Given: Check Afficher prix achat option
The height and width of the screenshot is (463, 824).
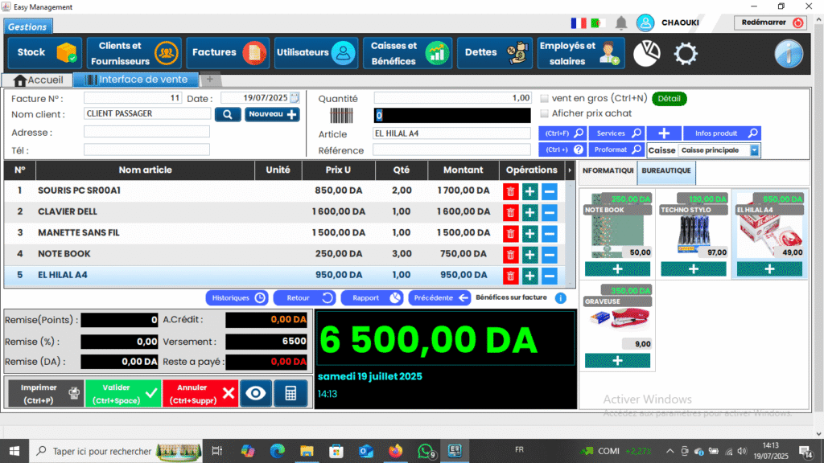Looking at the screenshot, I should pyautogui.click(x=545, y=113).
